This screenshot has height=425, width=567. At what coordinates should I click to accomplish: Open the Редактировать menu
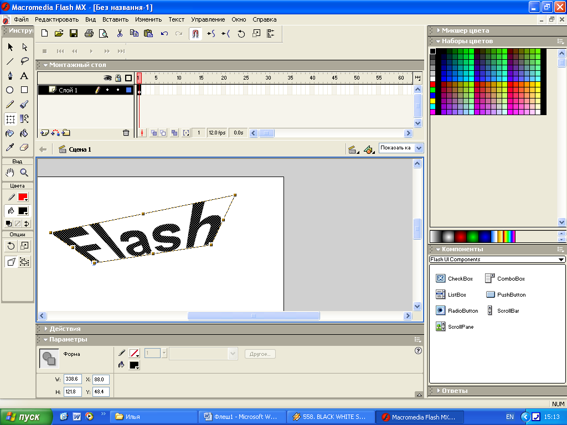pos(57,19)
